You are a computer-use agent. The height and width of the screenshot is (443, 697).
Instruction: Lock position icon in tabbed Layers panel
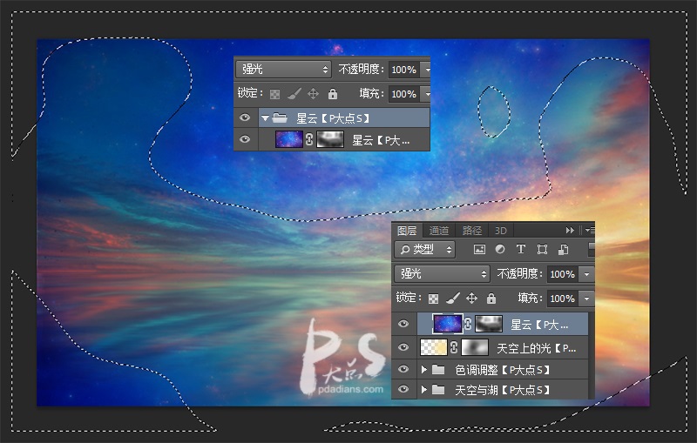click(x=471, y=298)
